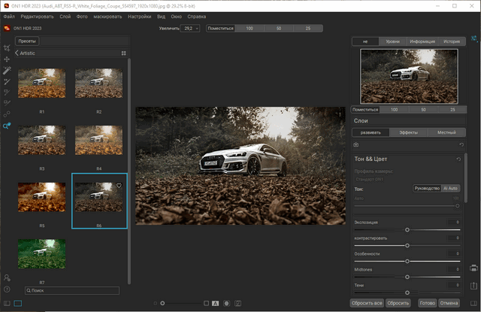
Task: Click the reset arrow in Тон && Цвет
Action: [x=458, y=159]
